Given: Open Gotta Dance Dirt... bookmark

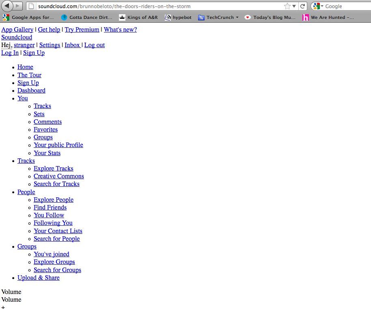Looking at the screenshot, I should [86, 17].
